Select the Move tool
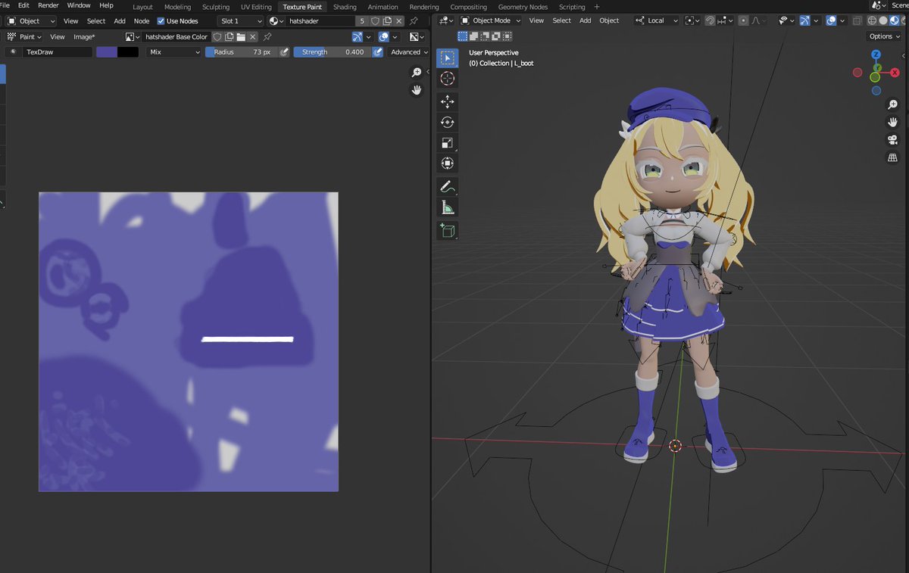This screenshot has width=909, height=573. (x=448, y=102)
